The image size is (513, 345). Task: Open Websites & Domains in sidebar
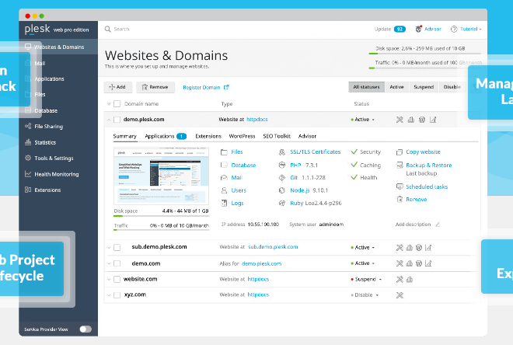(58, 47)
